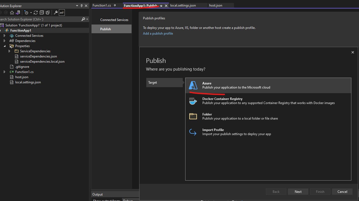Image resolution: width=359 pixels, height=201 pixels.
Task: Click the Add a publish profile link
Action: pyautogui.click(x=158, y=33)
